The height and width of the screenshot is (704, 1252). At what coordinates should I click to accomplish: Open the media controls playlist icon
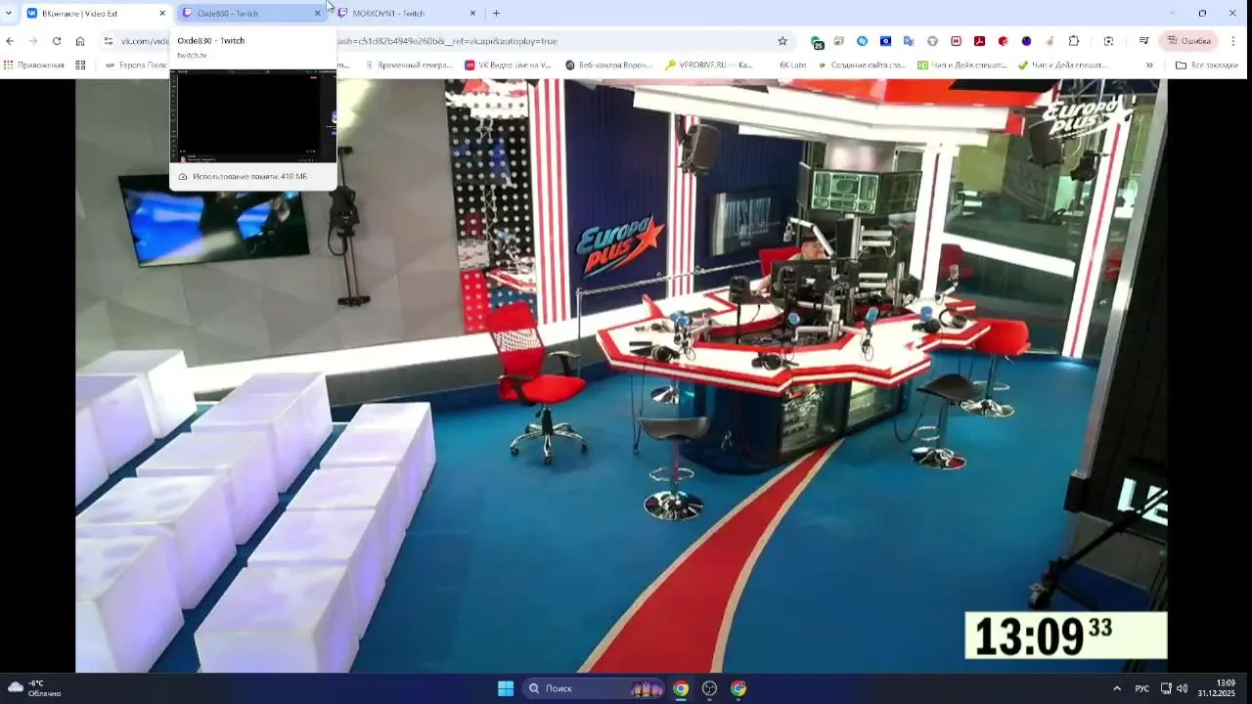point(1143,41)
